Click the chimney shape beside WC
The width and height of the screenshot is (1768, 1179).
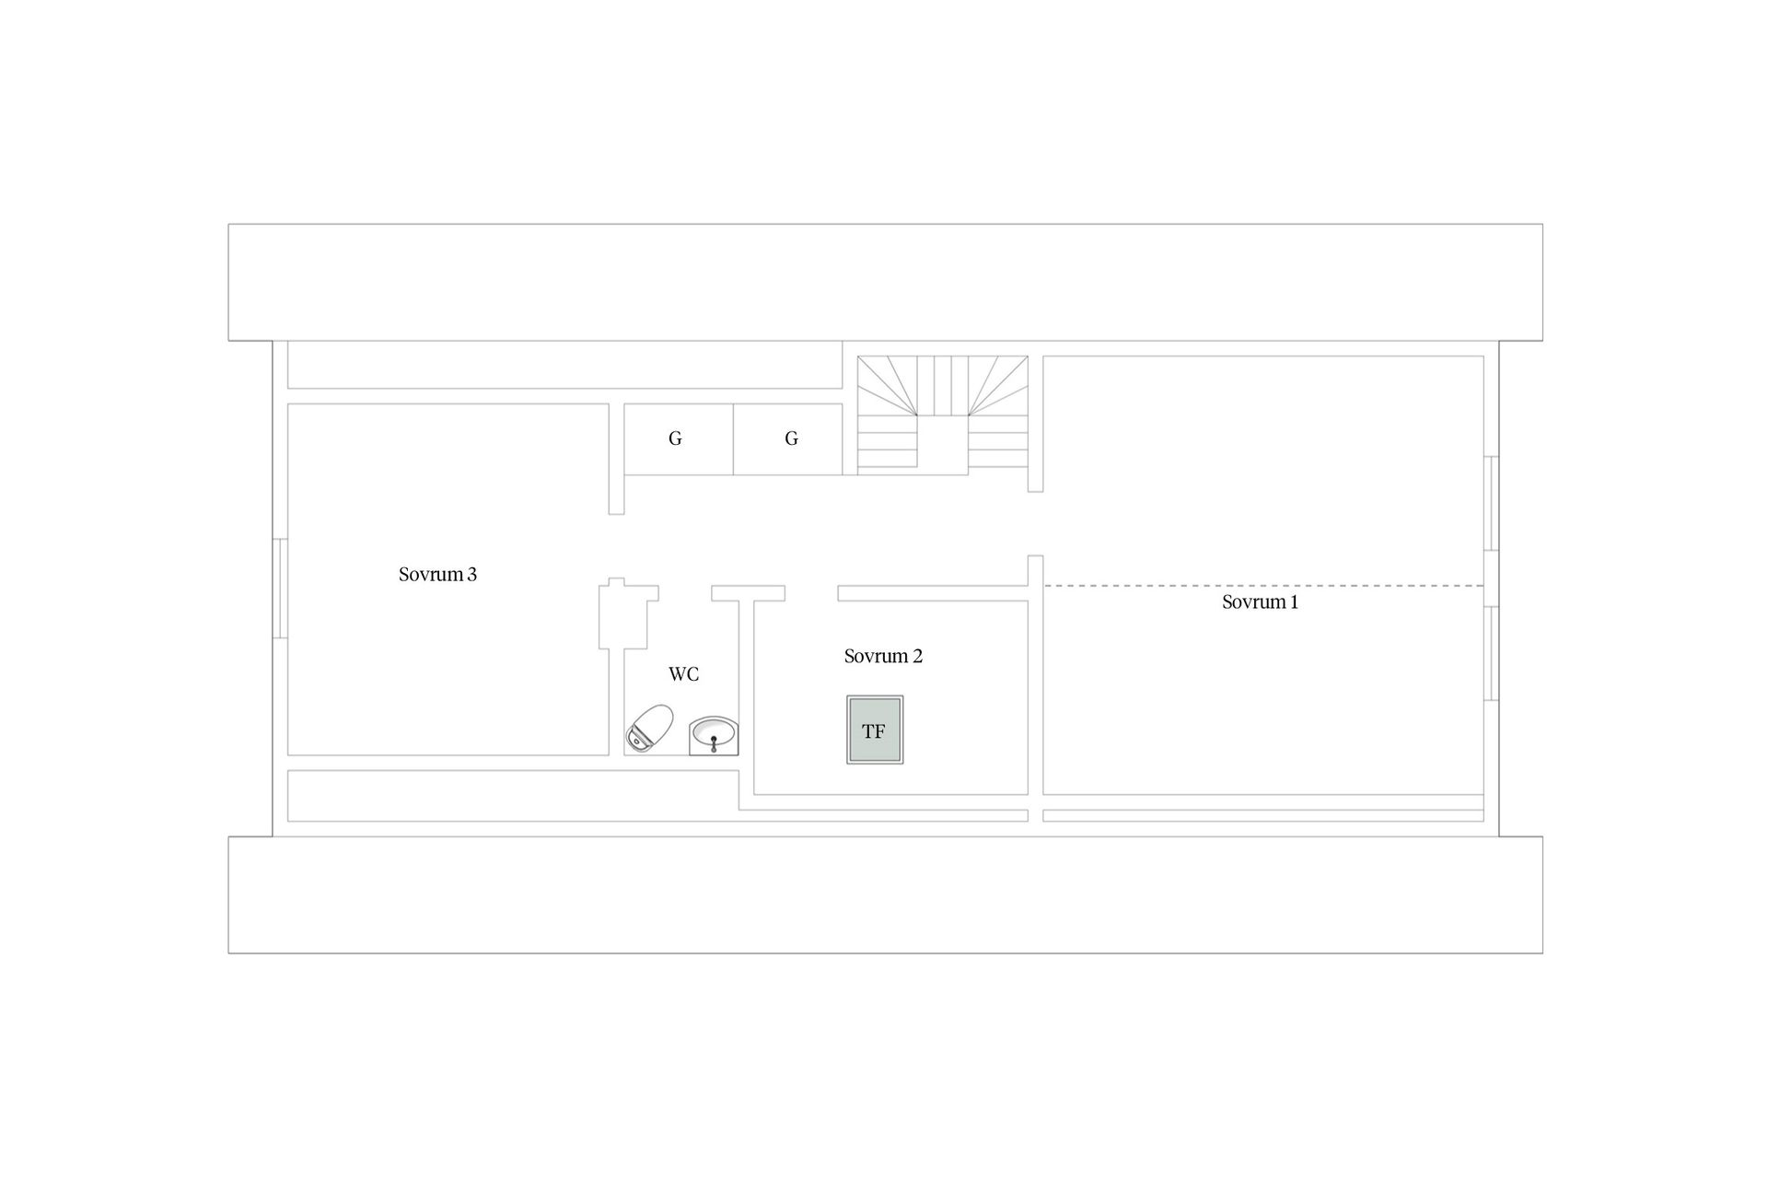[628, 613]
